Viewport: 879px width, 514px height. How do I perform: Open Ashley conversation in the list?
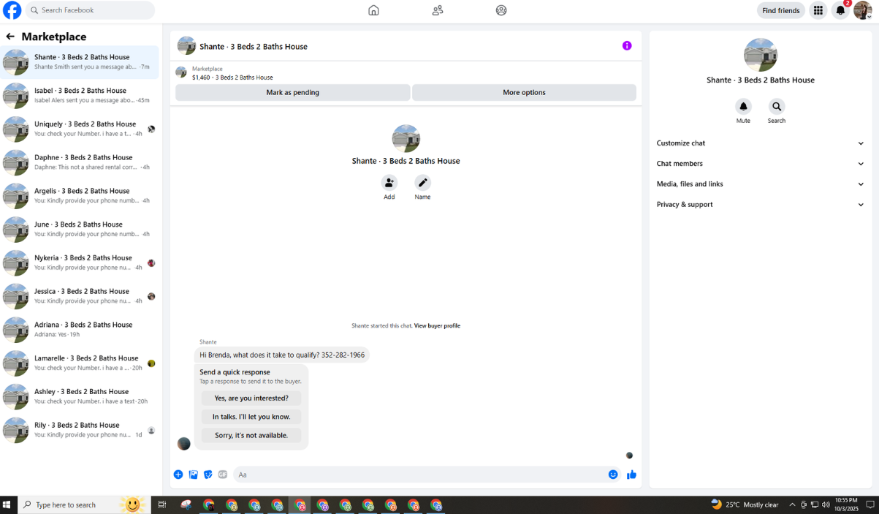[80, 397]
